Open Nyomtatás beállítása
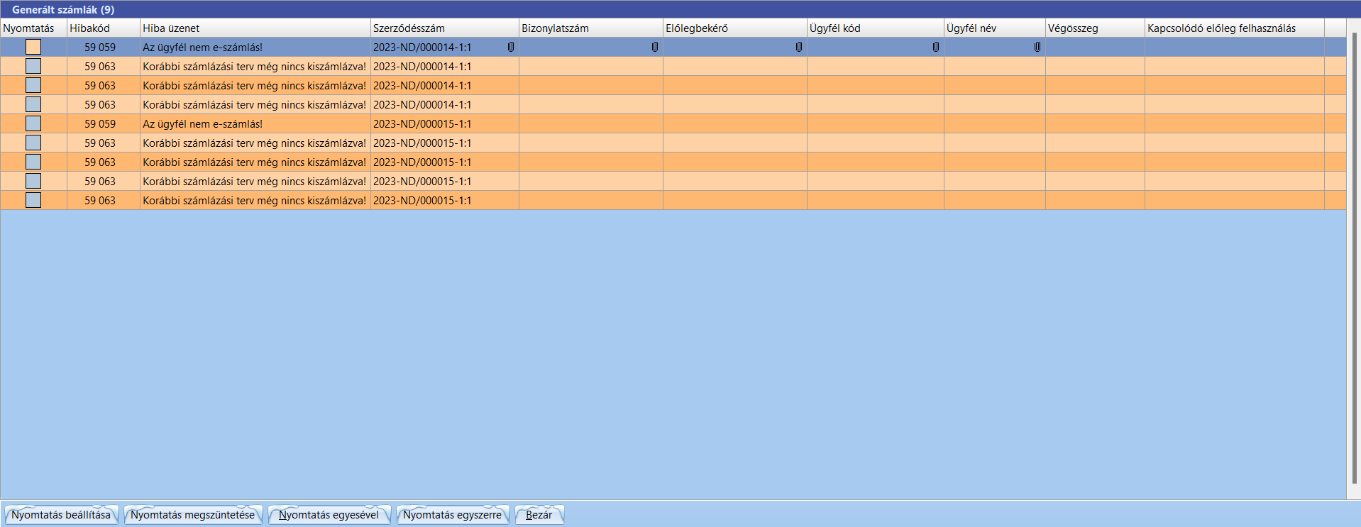Viewport: 1361px width, 527px height. [61, 515]
